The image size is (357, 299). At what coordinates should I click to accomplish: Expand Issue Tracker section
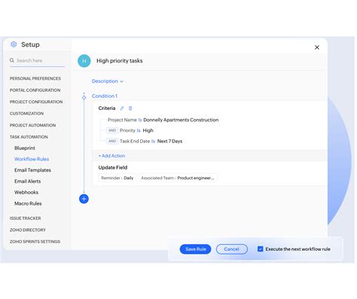[25, 218]
